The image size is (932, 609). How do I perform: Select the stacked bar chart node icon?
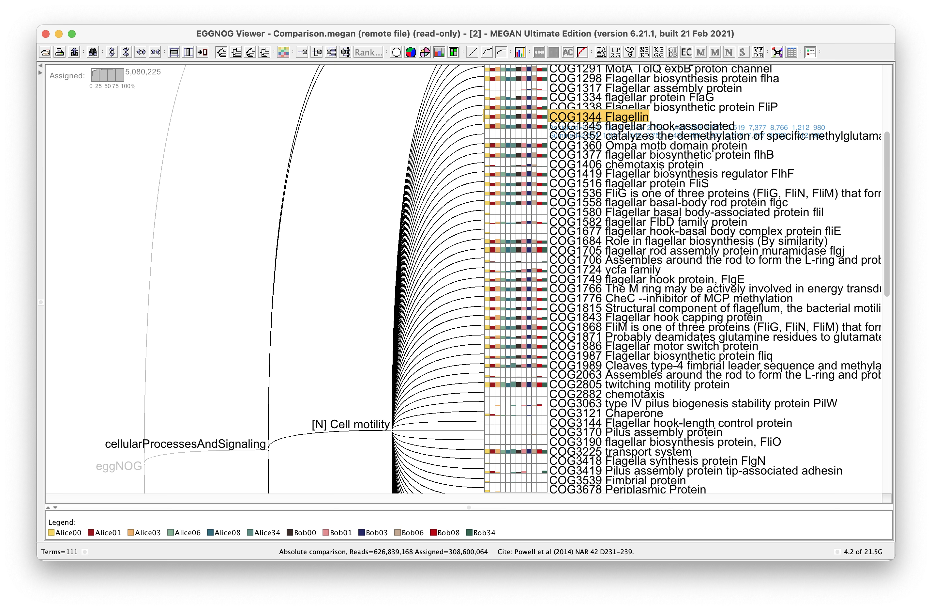(x=439, y=52)
